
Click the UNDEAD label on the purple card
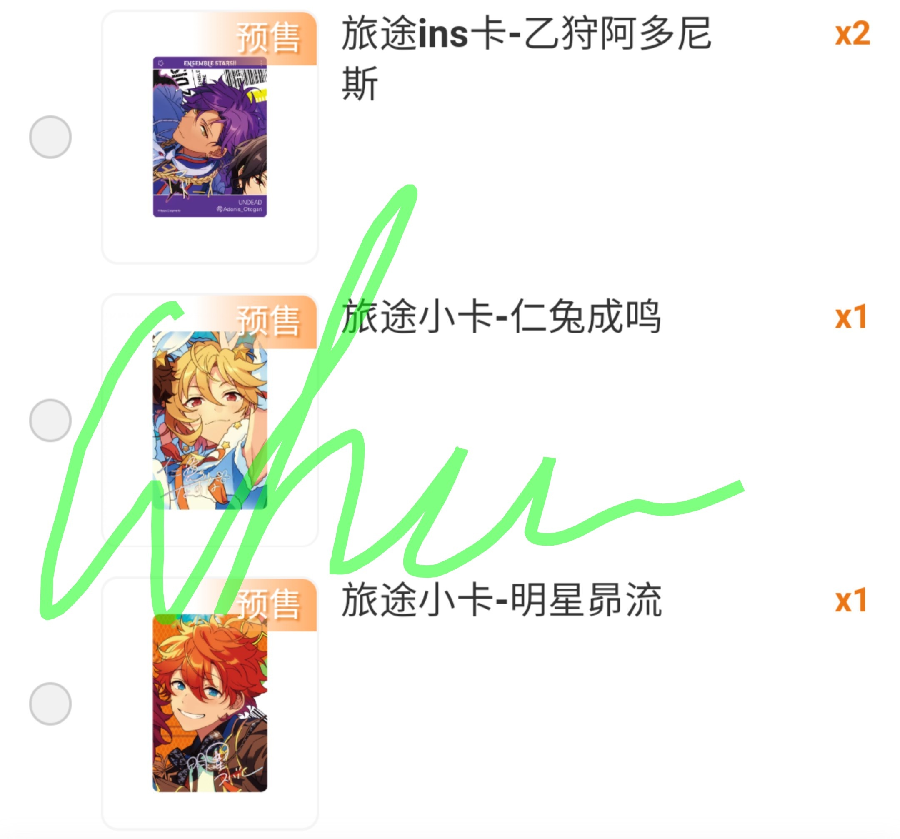[x=250, y=202]
